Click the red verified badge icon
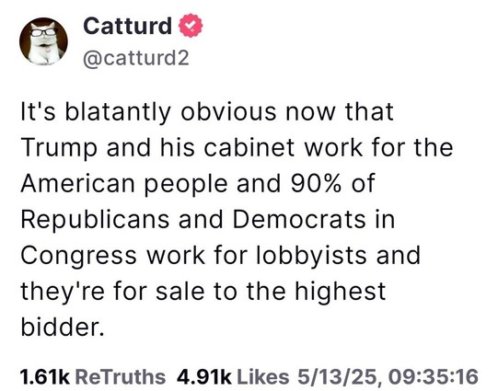The image size is (498, 391). pyautogui.click(x=191, y=26)
